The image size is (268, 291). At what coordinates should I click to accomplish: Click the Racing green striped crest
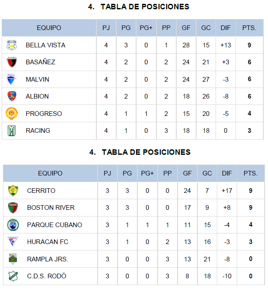click(x=11, y=131)
